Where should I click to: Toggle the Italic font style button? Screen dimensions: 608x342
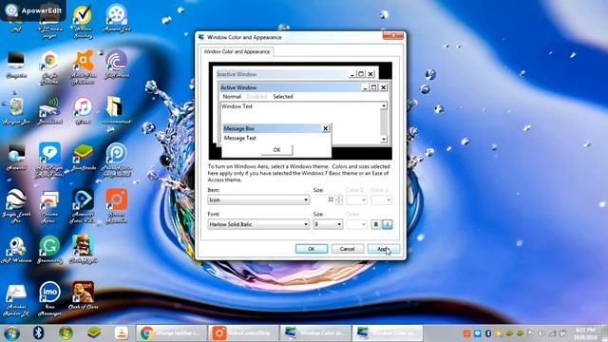coord(387,224)
